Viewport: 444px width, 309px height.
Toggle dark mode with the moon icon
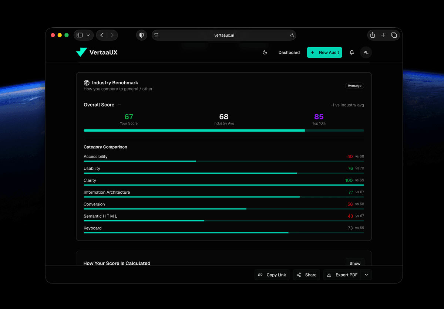pyautogui.click(x=265, y=52)
